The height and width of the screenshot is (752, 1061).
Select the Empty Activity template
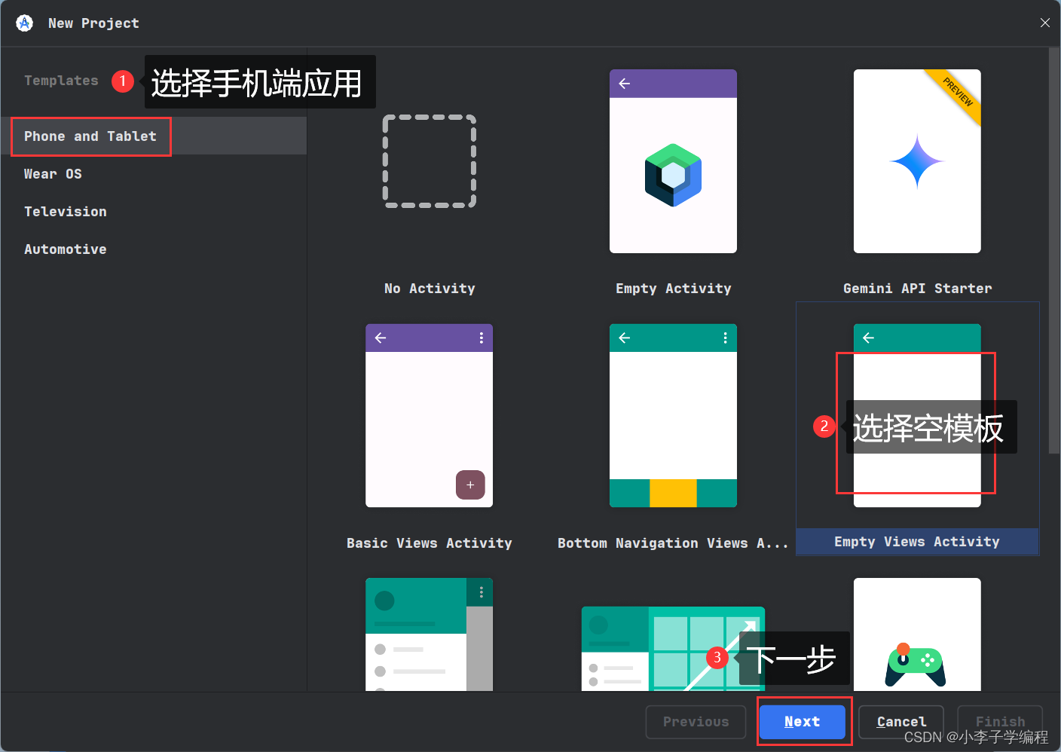(673, 160)
